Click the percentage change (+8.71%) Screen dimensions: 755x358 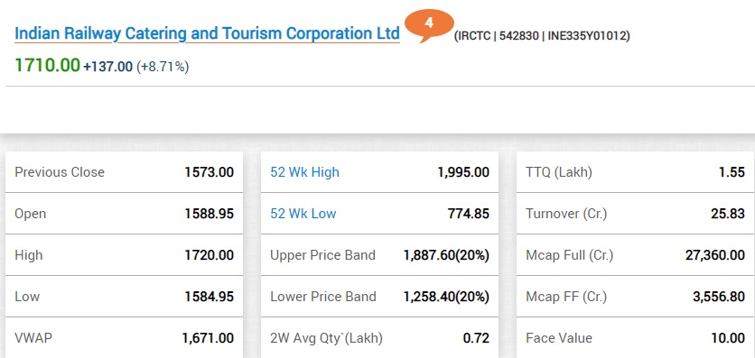[163, 67]
